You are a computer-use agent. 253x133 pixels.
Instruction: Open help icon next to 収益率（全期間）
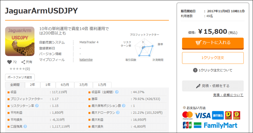coord(117,92)
